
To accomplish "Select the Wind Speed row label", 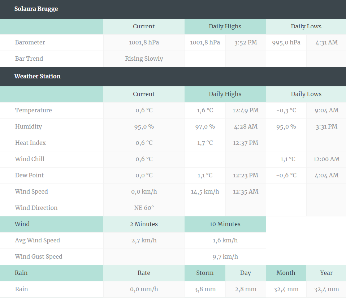I will click(x=31, y=191).
